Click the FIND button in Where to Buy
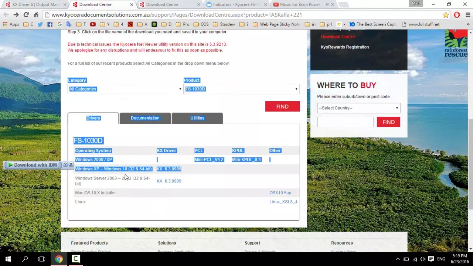The image size is (473, 266). click(x=388, y=122)
